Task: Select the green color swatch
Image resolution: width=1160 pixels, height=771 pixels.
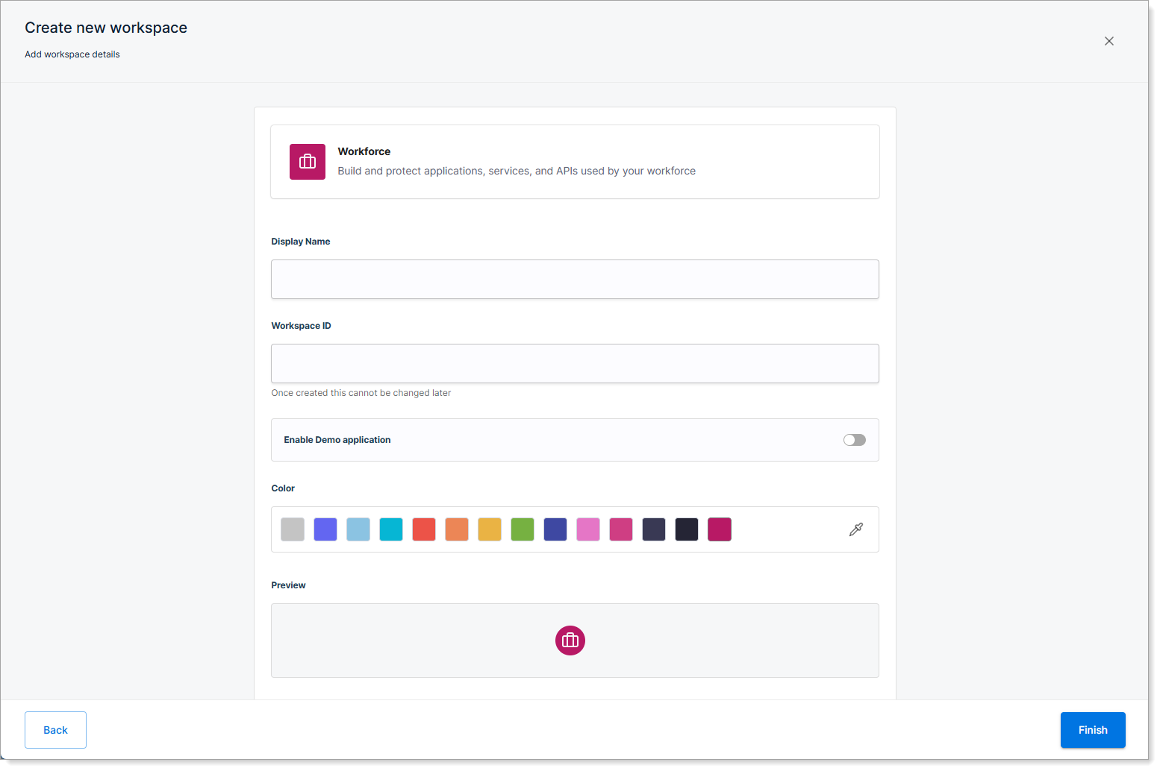Action: [x=523, y=529]
